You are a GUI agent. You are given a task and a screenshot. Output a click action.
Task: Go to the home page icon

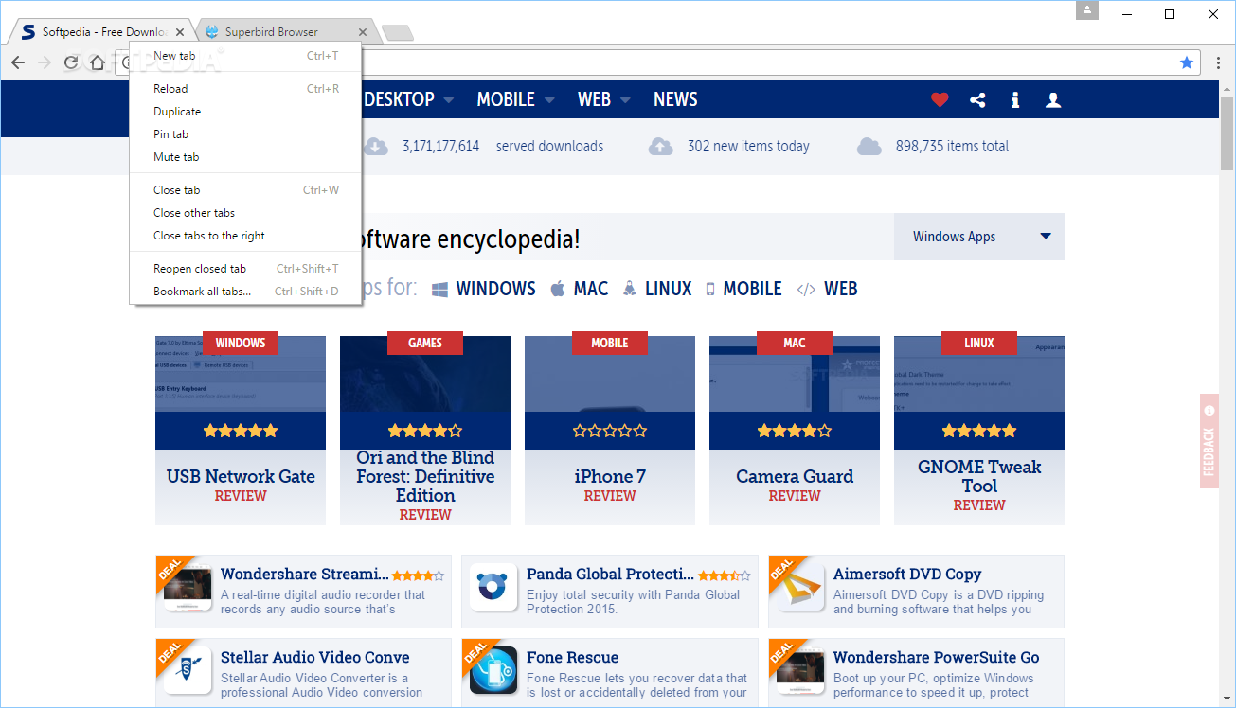[98, 62]
